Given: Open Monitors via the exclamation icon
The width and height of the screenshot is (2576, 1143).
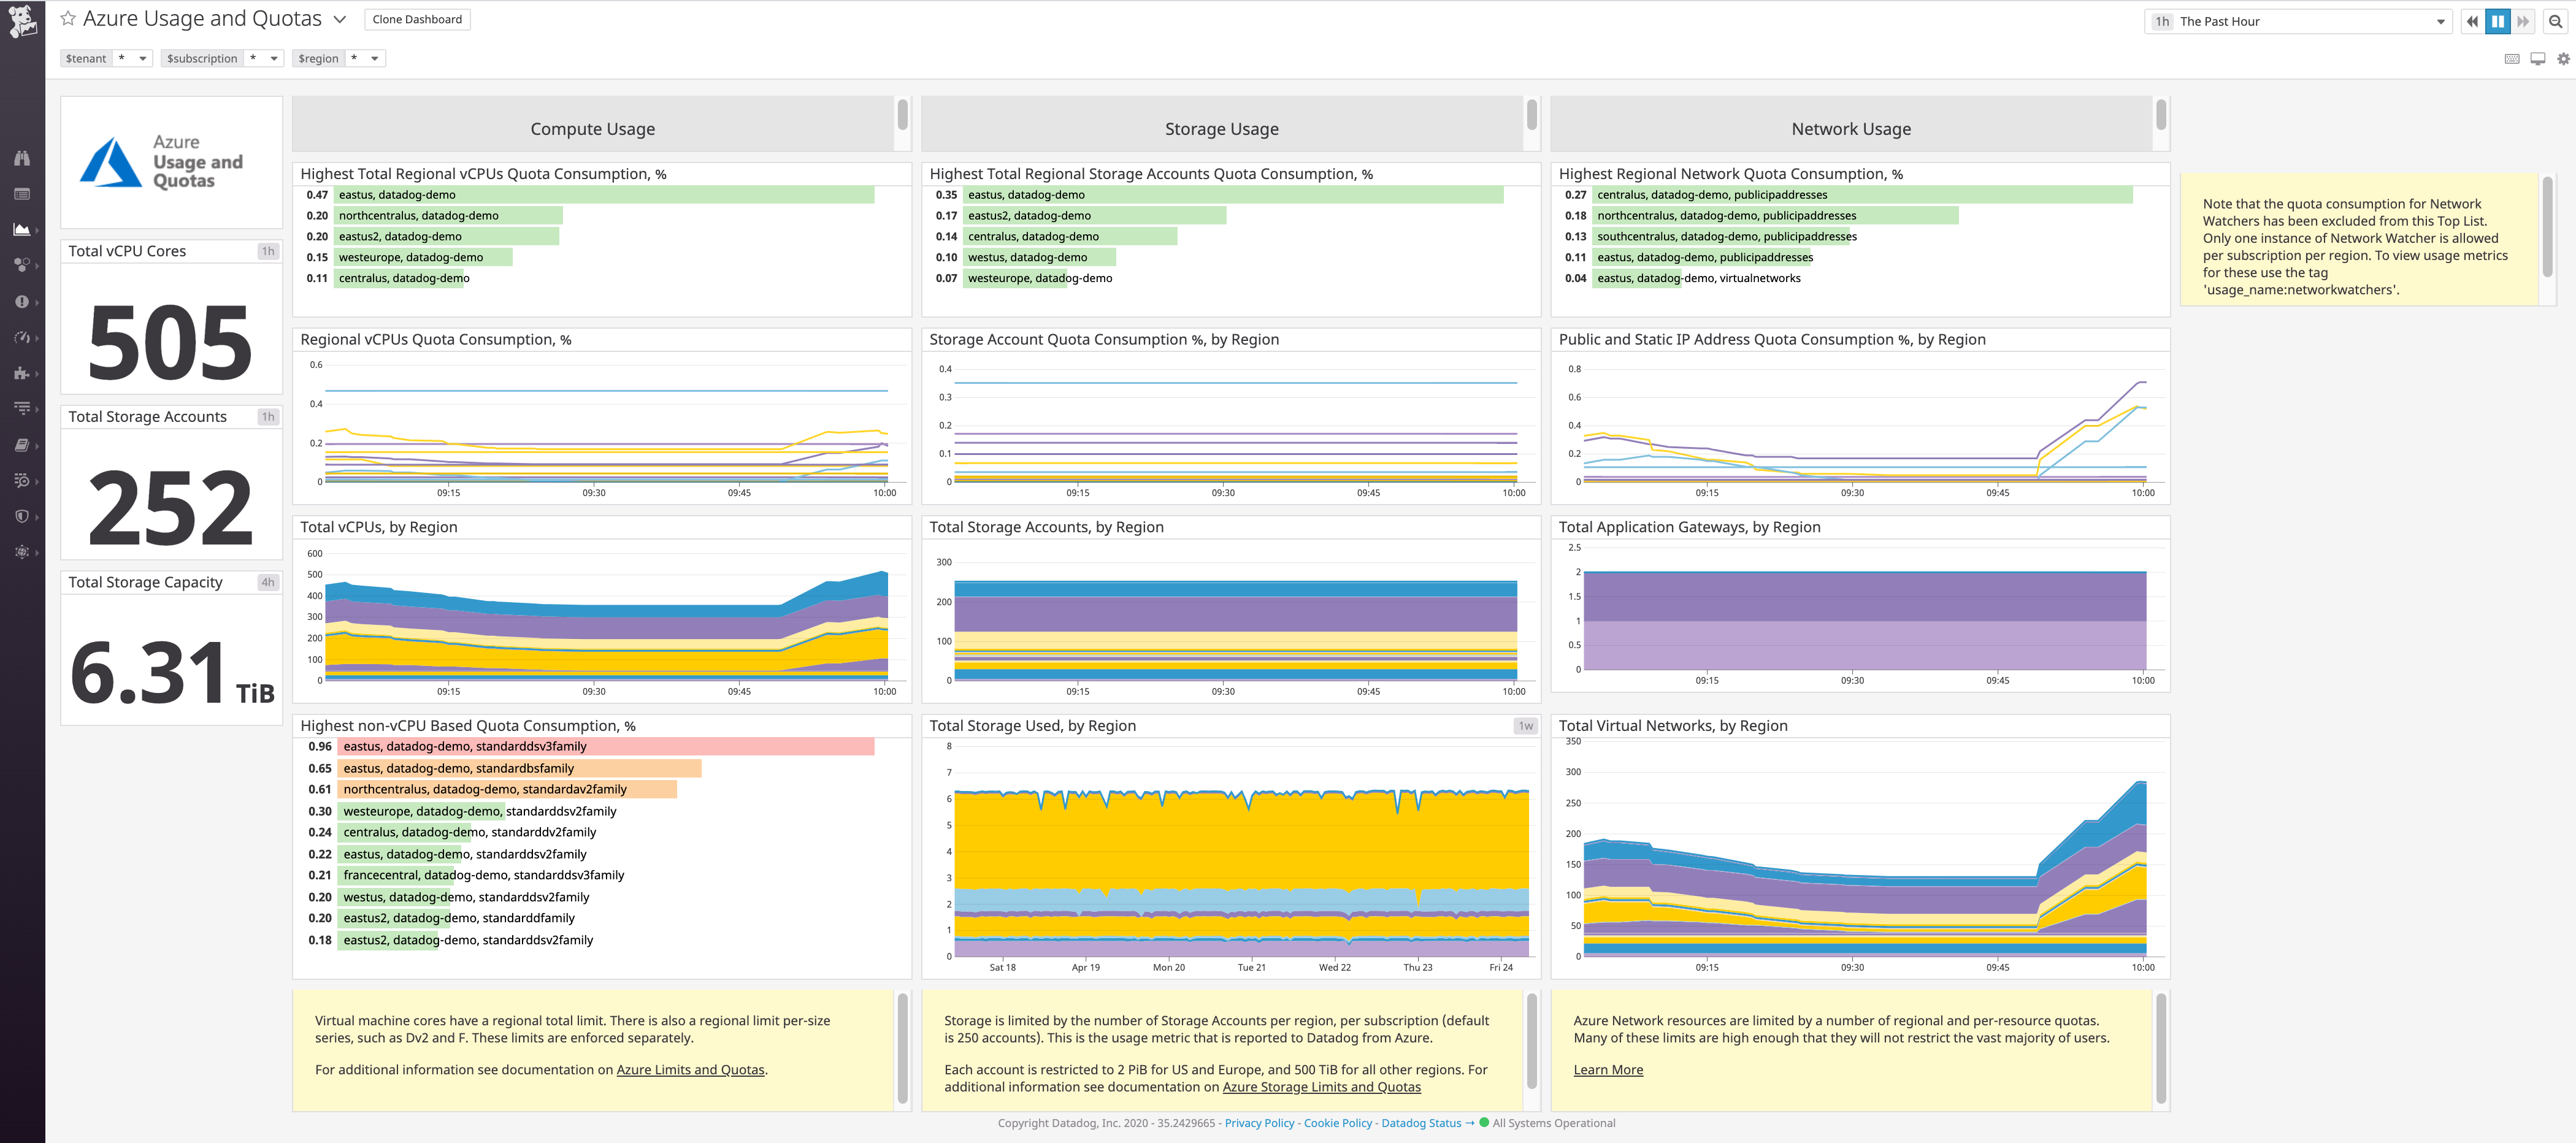Looking at the screenshot, I should 22,301.
